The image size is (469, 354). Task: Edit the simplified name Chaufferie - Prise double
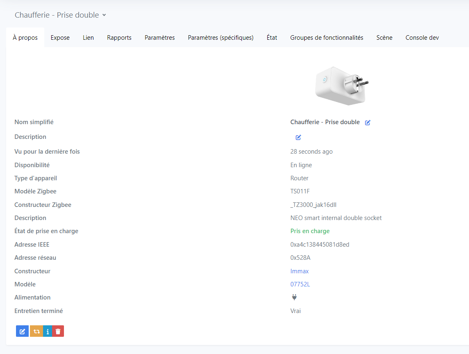[x=368, y=122]
